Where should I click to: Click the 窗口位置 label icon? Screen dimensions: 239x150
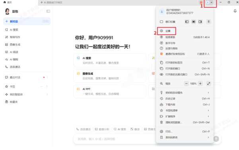161,22
